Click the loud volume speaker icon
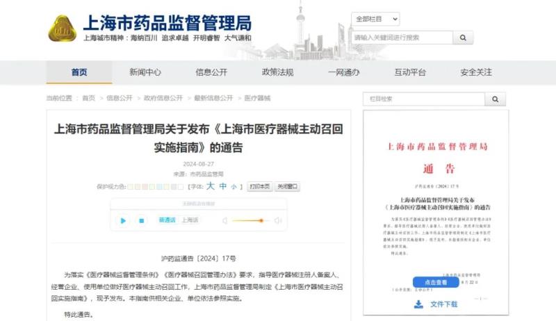Image resolution: width=556 pixels, height=321 pixels. point(277,221)
